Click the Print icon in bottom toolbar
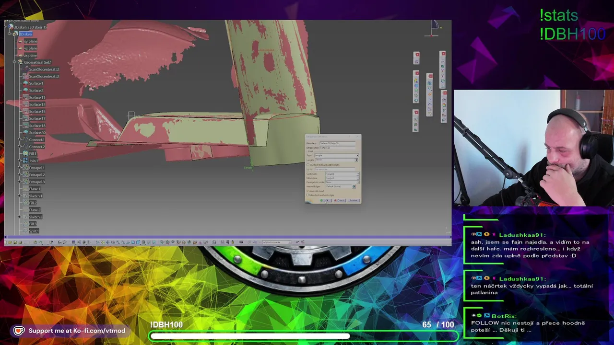This screenshot has width=614, height=345. coord(20,242)
